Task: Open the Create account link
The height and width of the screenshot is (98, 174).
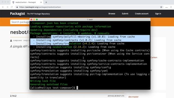Action: click(142, 14)
